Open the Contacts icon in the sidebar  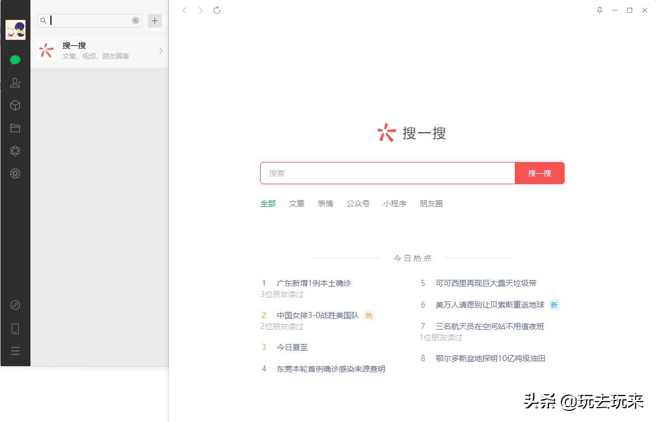[x=15, y=82]
